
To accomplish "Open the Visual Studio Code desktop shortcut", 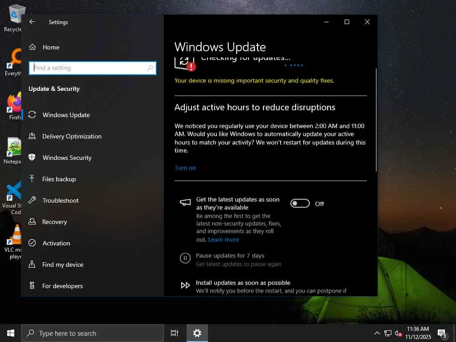I will 13,198.
